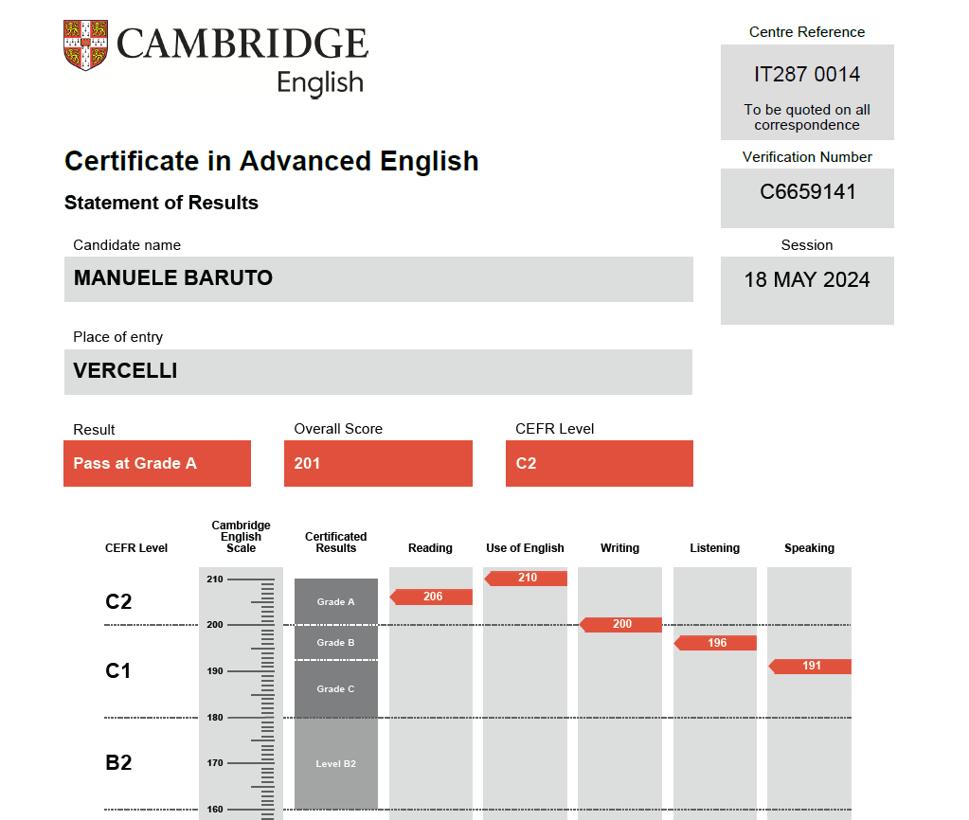Viewport: 969px width, 820px height.
Task: Select the Level B2 band in Certificated Results
Action: (x=335, y=762)
